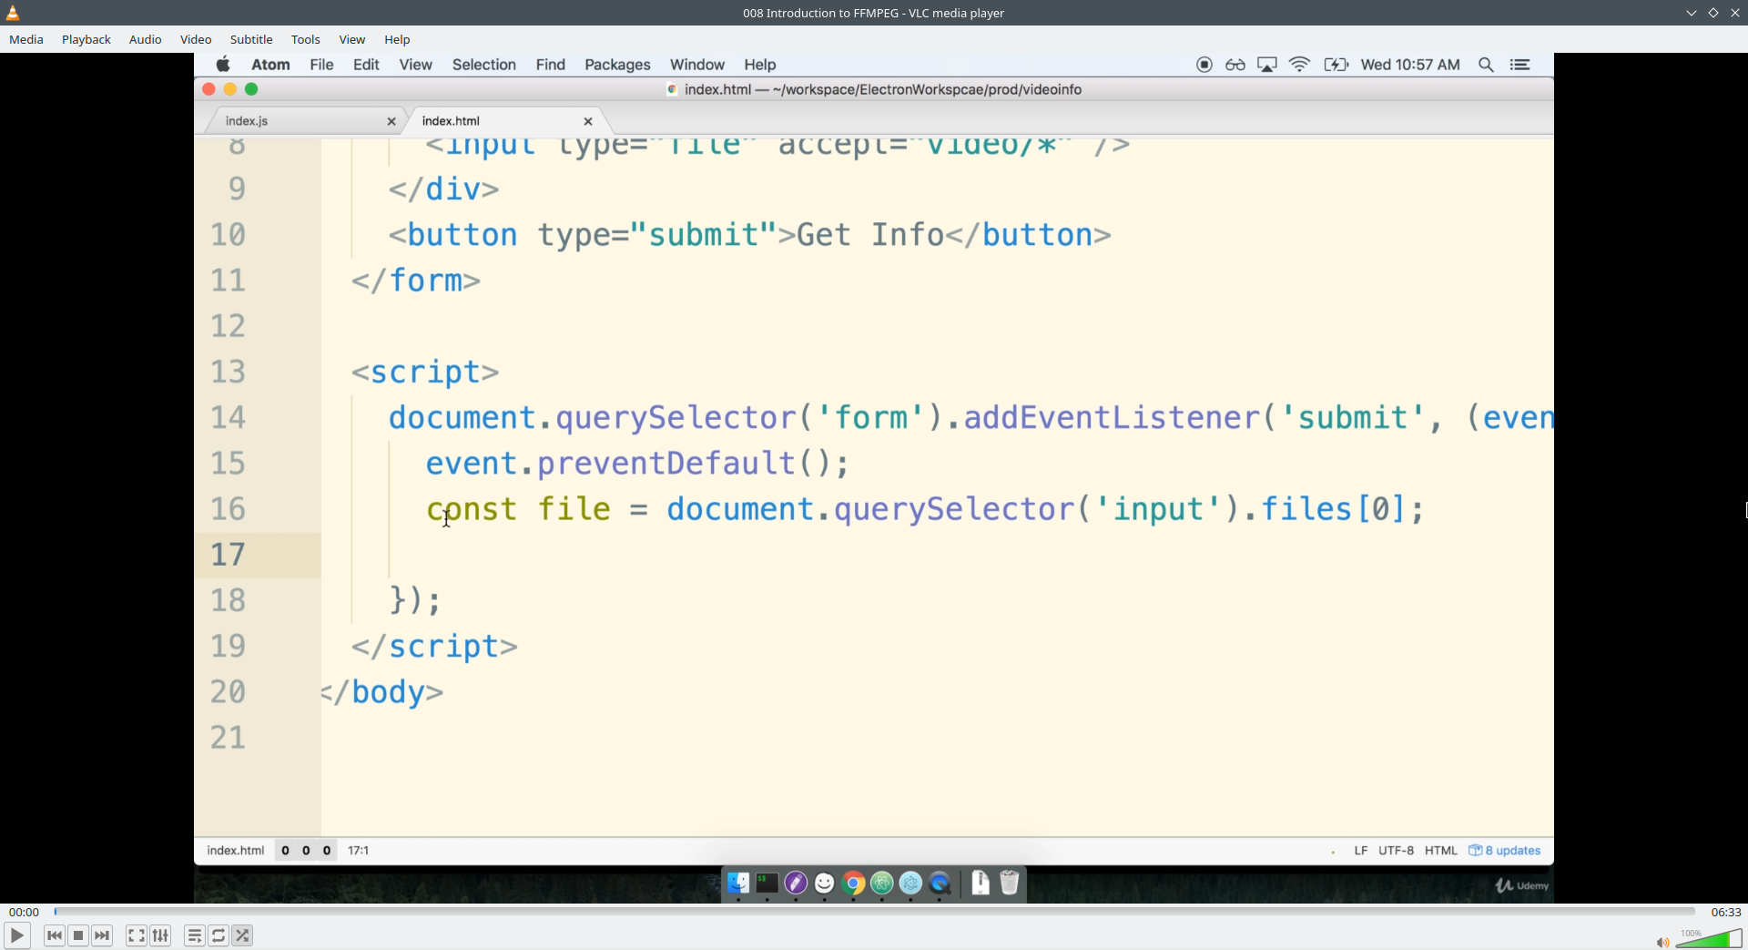Select the index.html editor tab
Screen dimensions: 1748x950
[x=503, y=120]
